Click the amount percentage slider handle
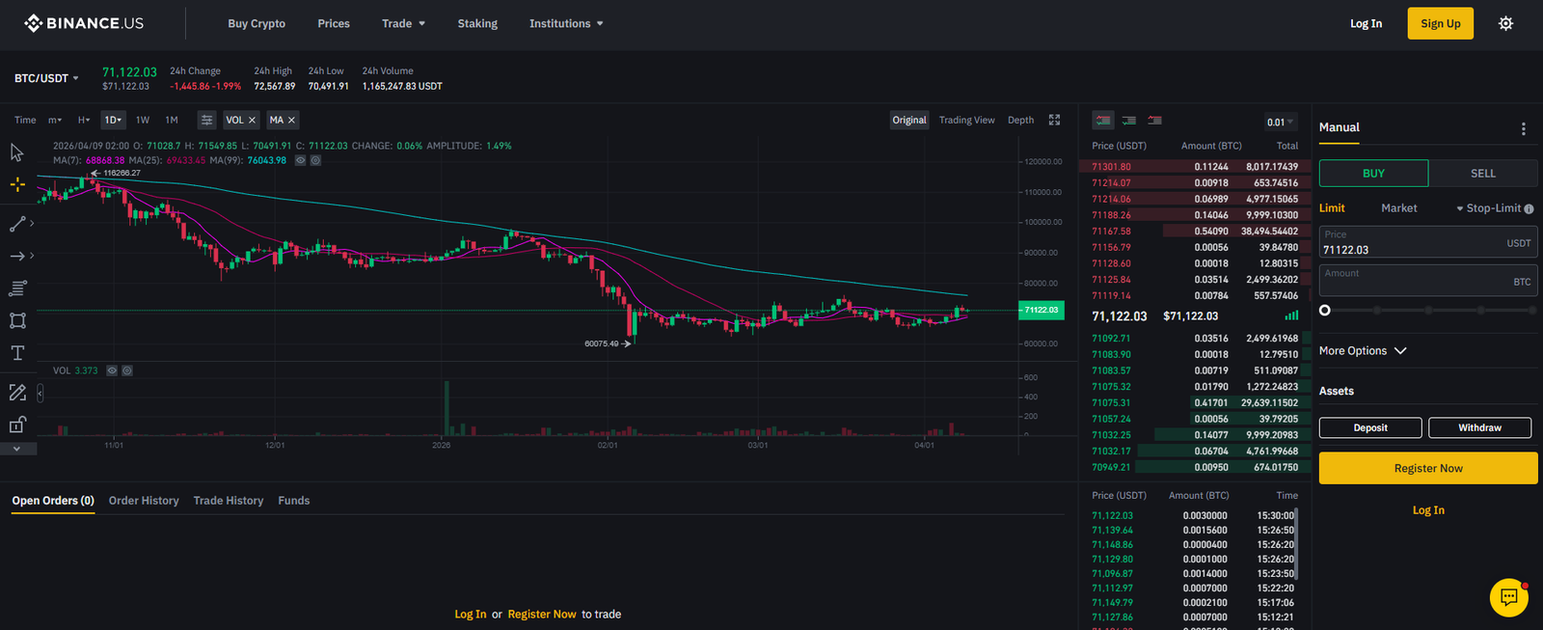 (x=1324, y=311)
